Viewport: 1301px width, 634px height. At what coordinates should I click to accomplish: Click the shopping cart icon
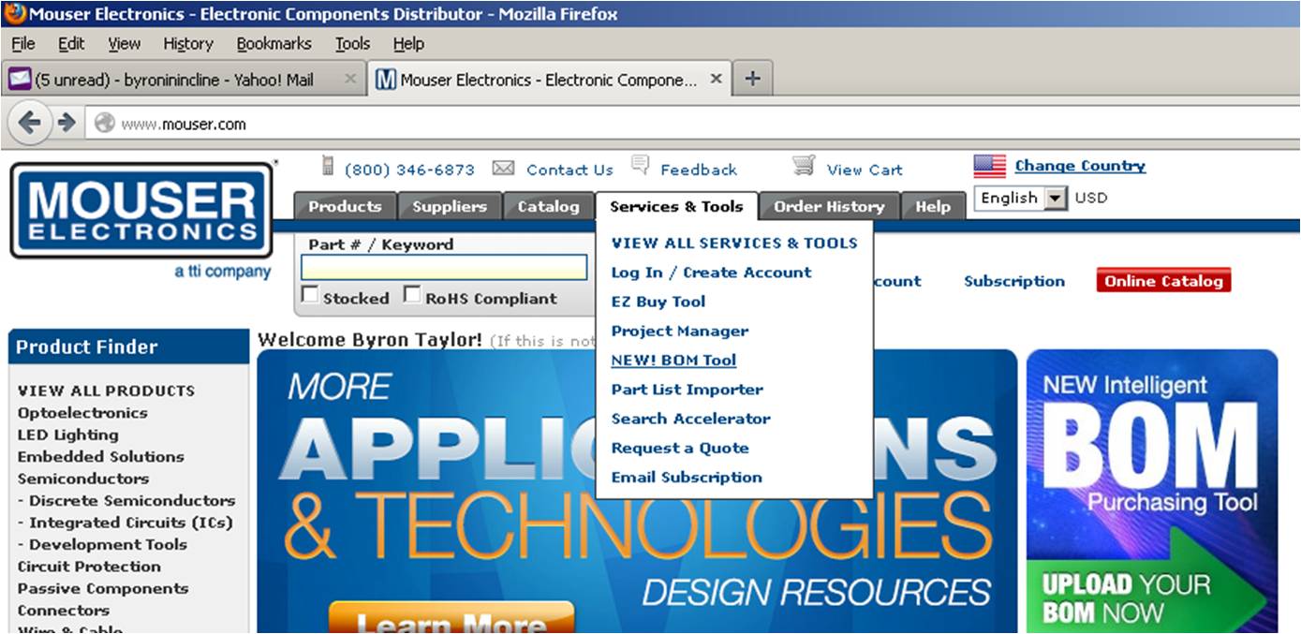tap(804, 166)
